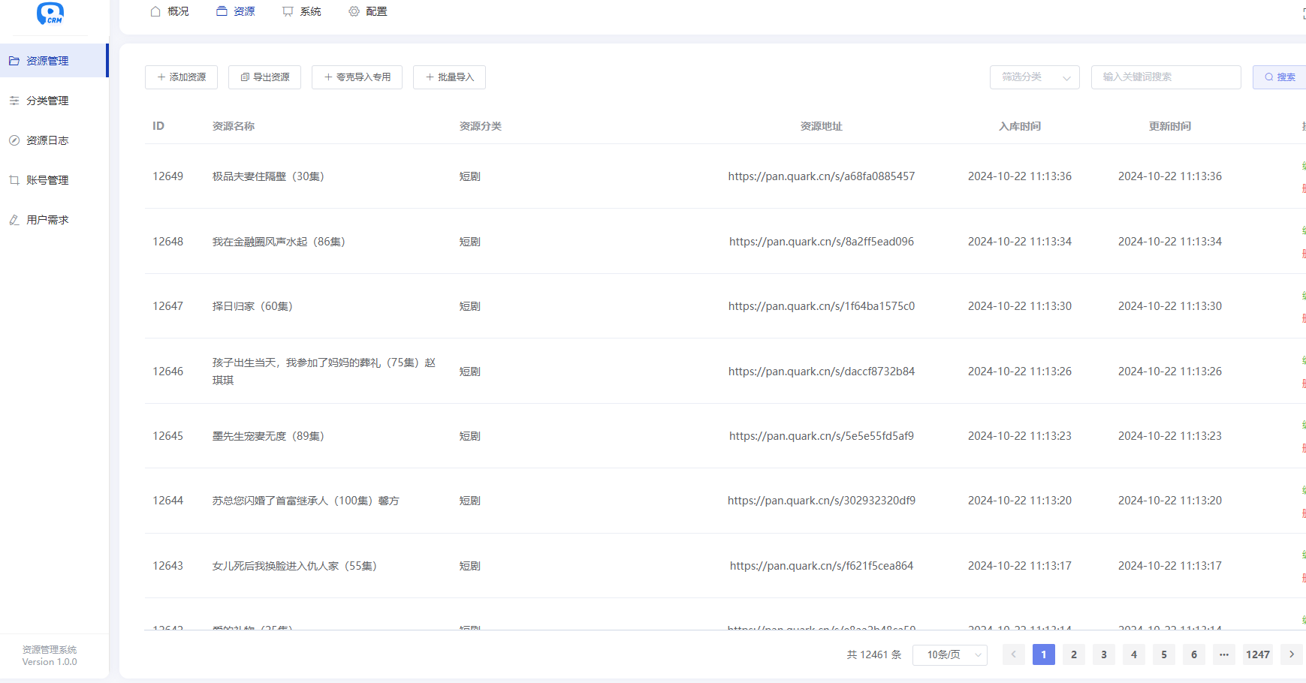Open 资源日志 in the sidebar
Screen dimensions: 1306x683
click(47, 140)
